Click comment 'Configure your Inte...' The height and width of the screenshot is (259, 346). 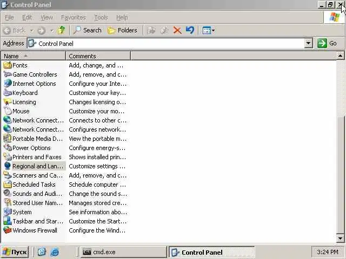tap(98, 84)
